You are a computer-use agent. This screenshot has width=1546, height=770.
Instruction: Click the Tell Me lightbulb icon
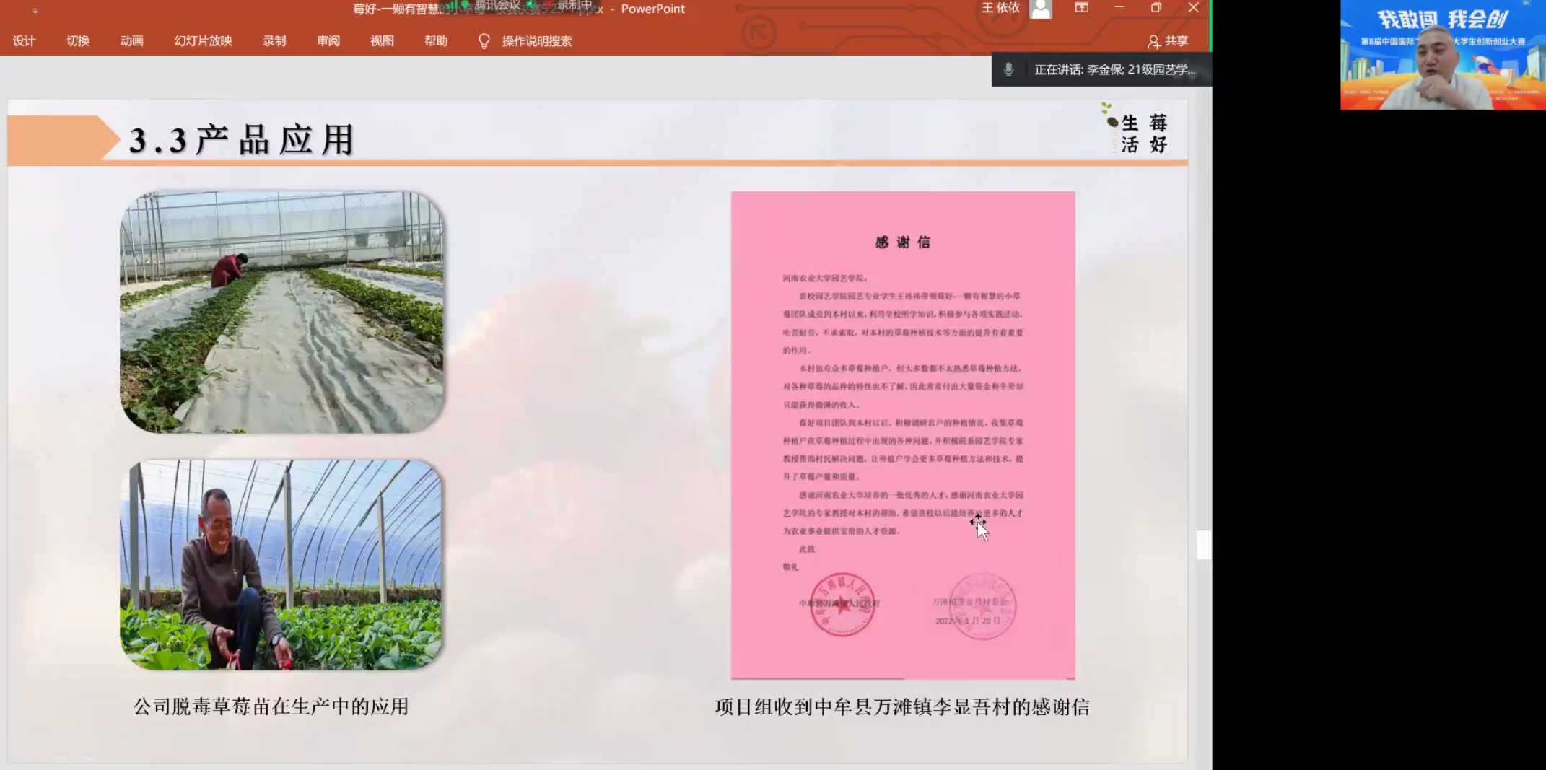tap(484, 41)
